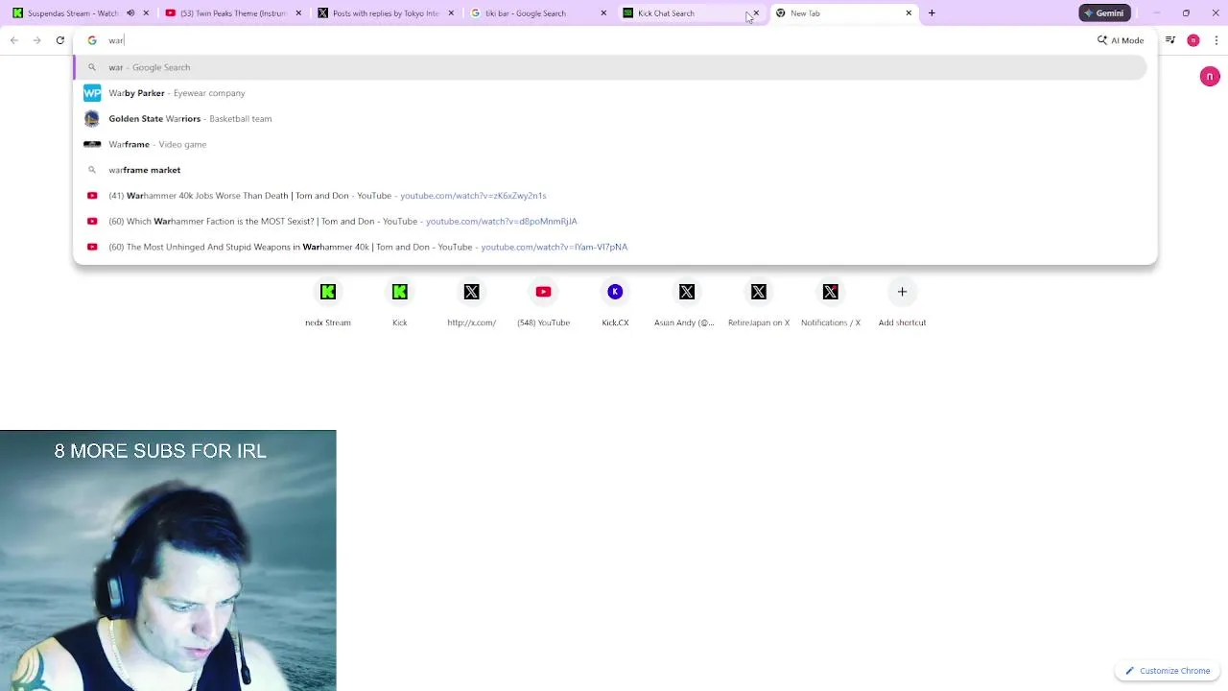
Task: Mute the Suspendas Stream tab audio icon
Action: pyautogui.click(x=130, y=13)
